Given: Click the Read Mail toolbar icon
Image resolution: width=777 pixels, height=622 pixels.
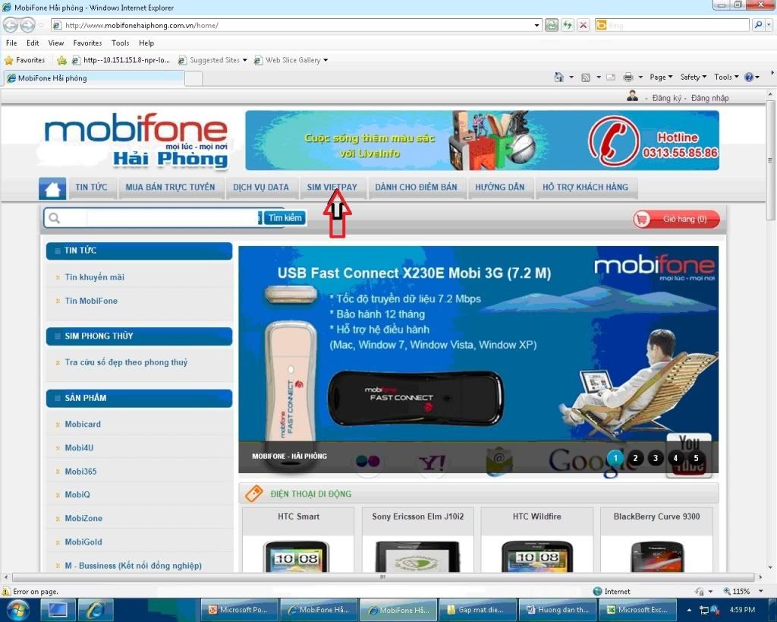Looking at the screenshot, I should tap(611, 77).
